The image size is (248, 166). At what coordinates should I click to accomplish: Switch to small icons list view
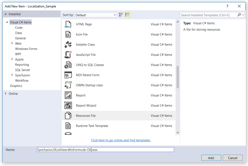coord(127,15)
